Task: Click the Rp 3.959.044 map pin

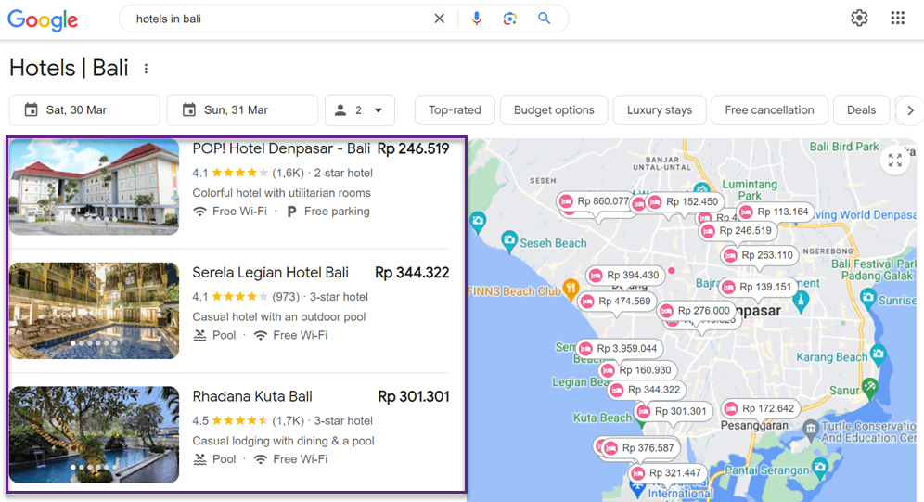Action: [620, 349]
